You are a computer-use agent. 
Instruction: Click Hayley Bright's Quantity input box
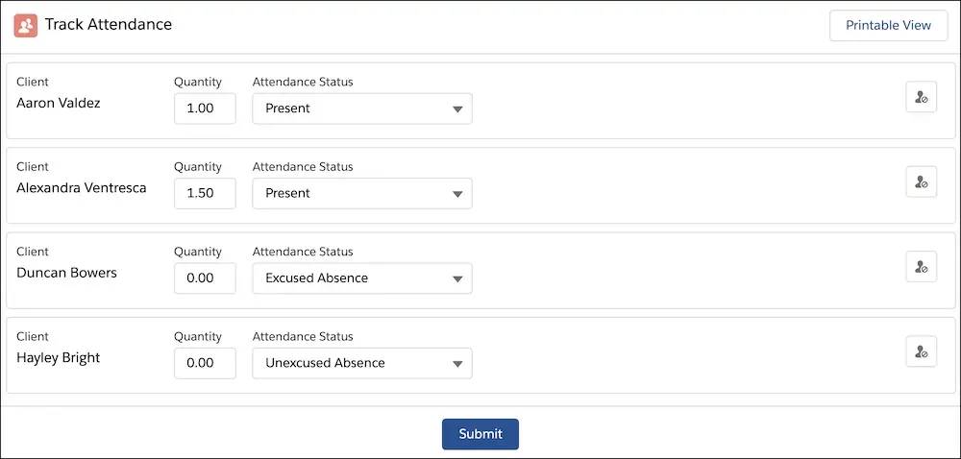click(205, 363)
